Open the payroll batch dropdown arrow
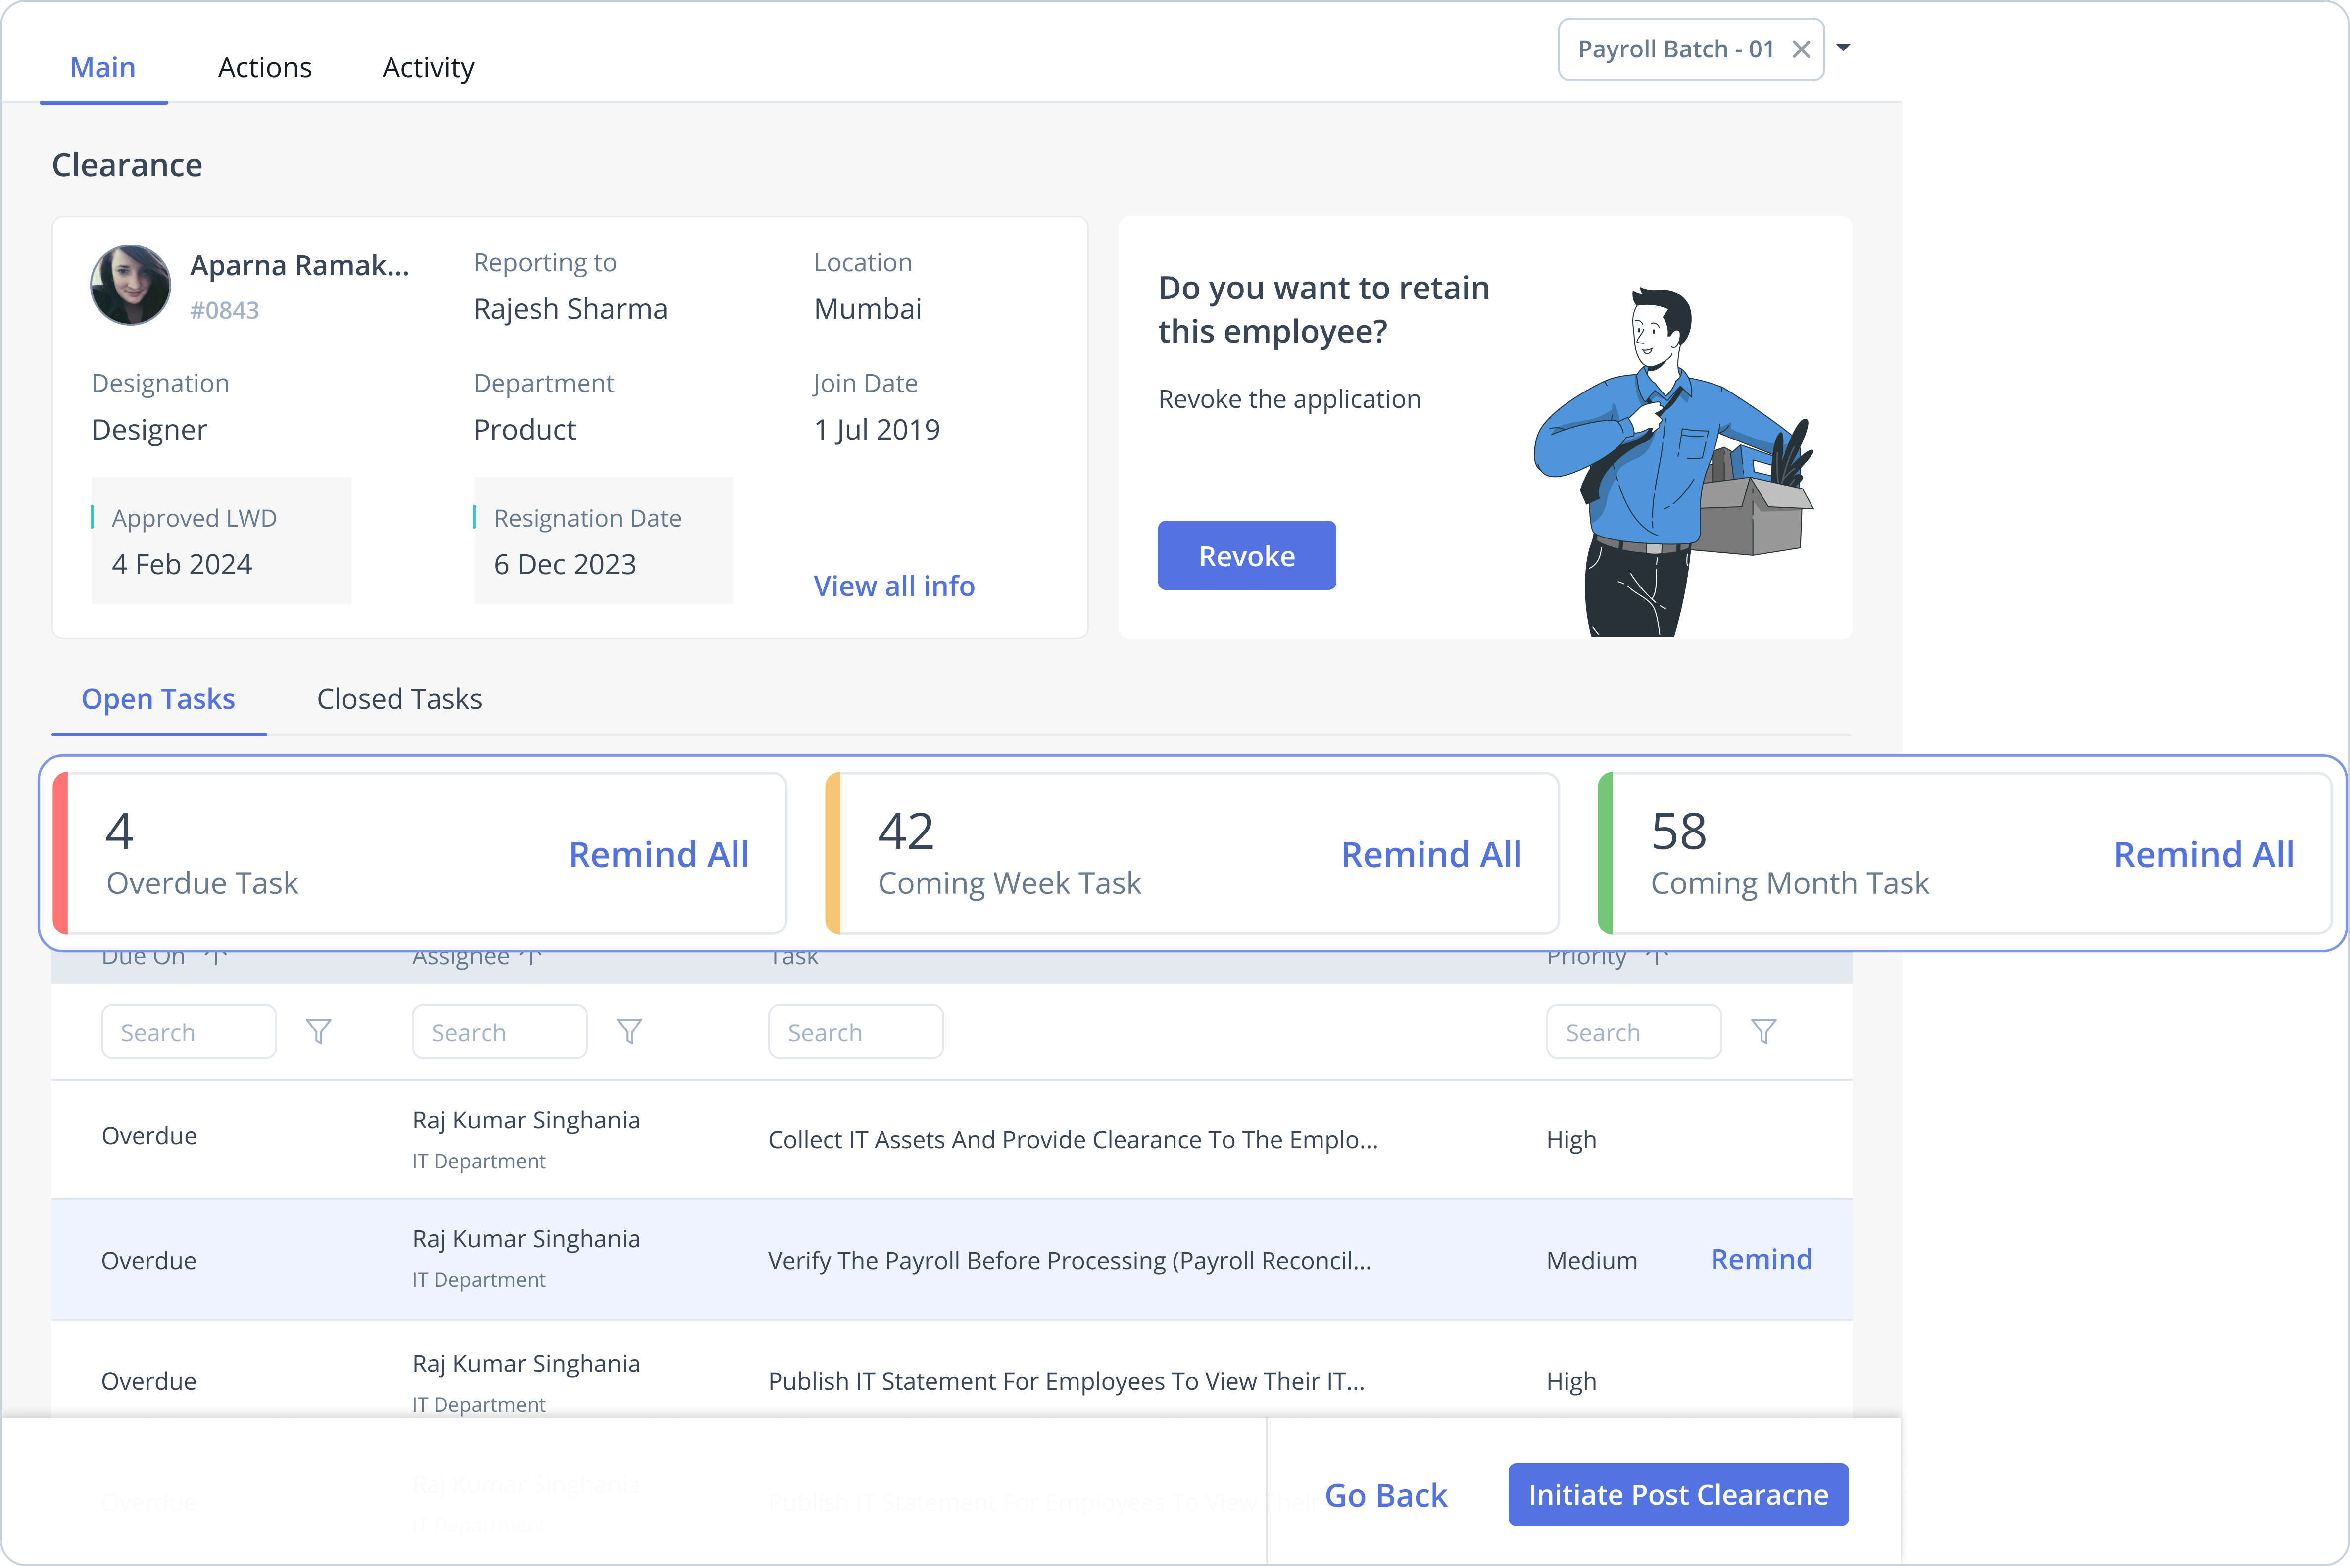Viewport: 2350px width, 1566px height. pyautogui.click(x=1844, y=48)
